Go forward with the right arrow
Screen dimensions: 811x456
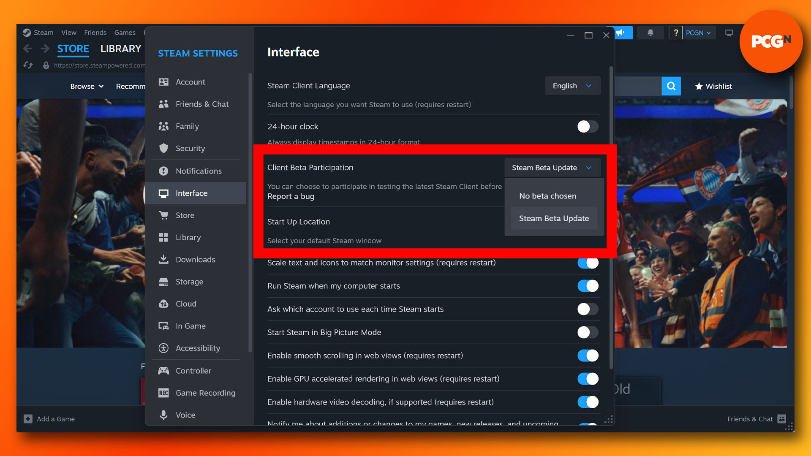pos(45,49)
